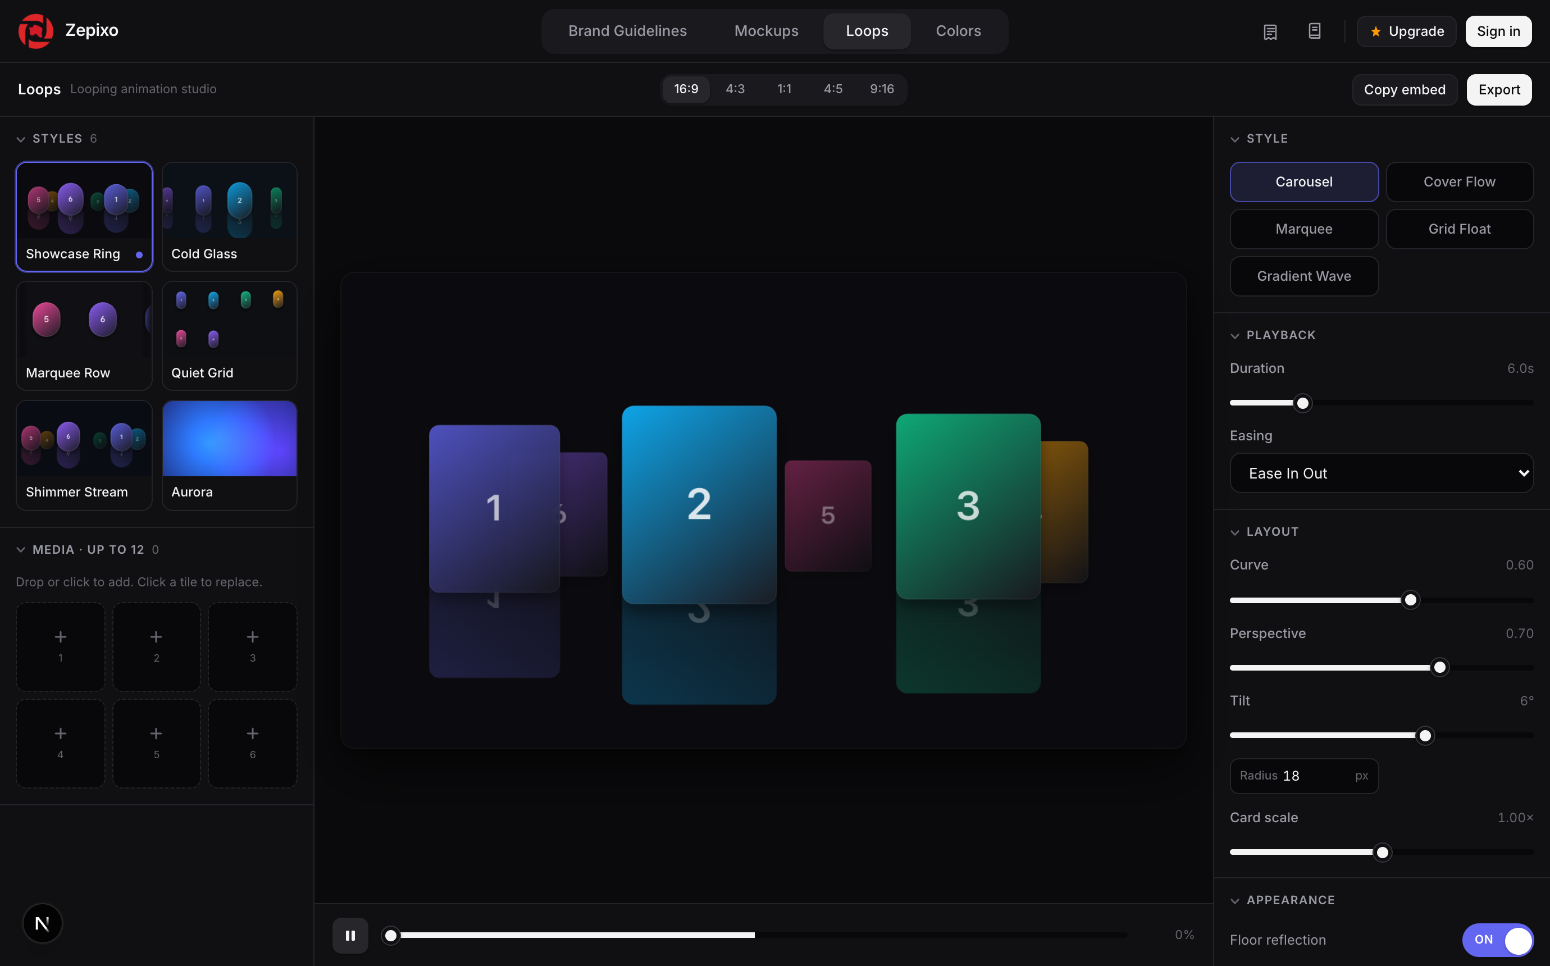Toggle Floor reflection switch off
1550x966 pixels.
point(1498,940)
